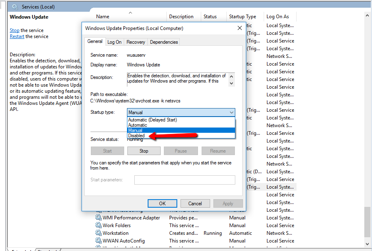Click the WMI Performance Adapter gear icon
372x251 pixels.
point(98,217)
